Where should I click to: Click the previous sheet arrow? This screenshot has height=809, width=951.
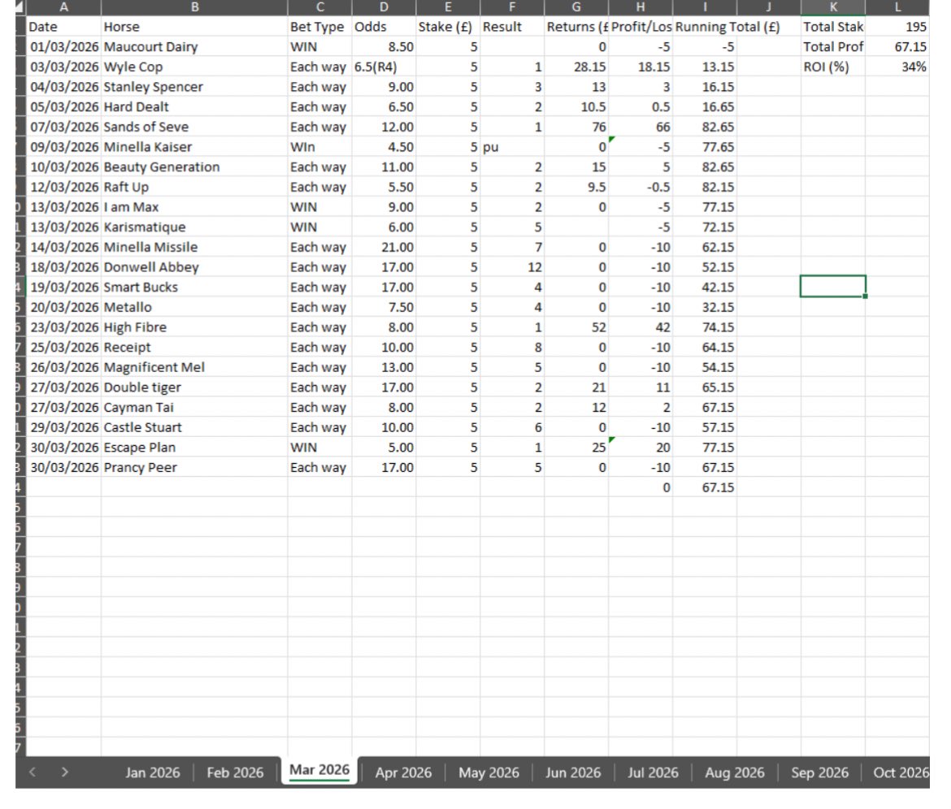tap(33, 772)
